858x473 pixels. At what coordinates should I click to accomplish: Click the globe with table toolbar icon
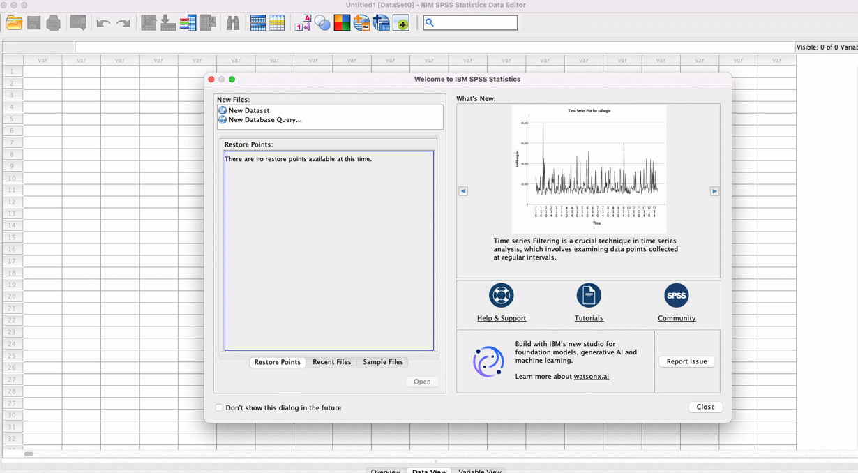(361, 23)
